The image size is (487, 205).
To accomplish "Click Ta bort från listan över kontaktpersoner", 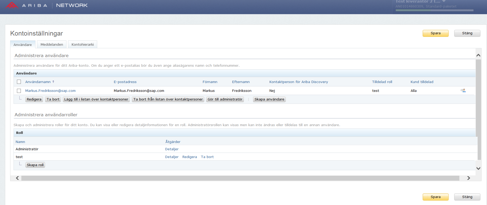I will point(168,99).
